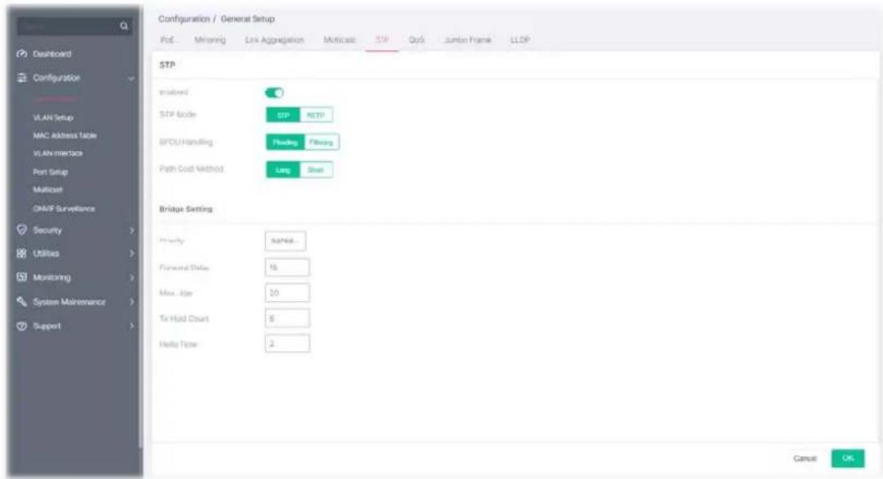Switch to the PoE tab

click(167, 40)
